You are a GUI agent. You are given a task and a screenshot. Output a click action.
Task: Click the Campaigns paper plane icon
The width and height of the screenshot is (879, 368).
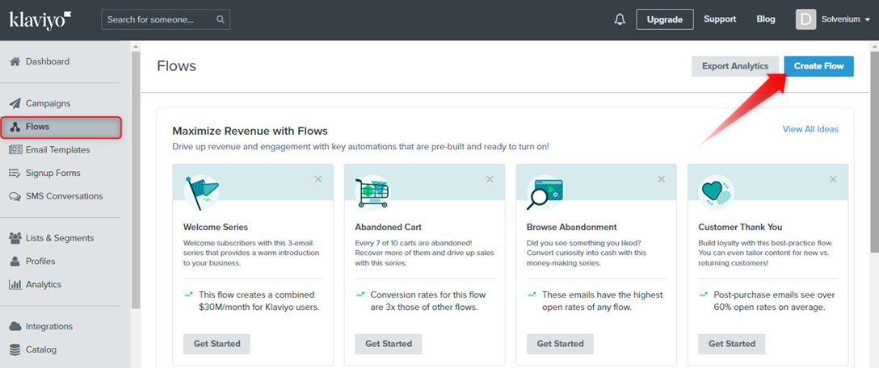coord(15,103)
